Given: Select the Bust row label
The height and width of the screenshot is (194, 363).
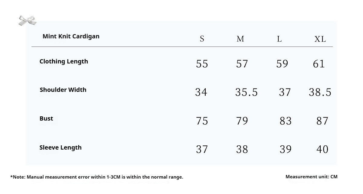Looking at the screenshot, I should (x=46, y=118).
